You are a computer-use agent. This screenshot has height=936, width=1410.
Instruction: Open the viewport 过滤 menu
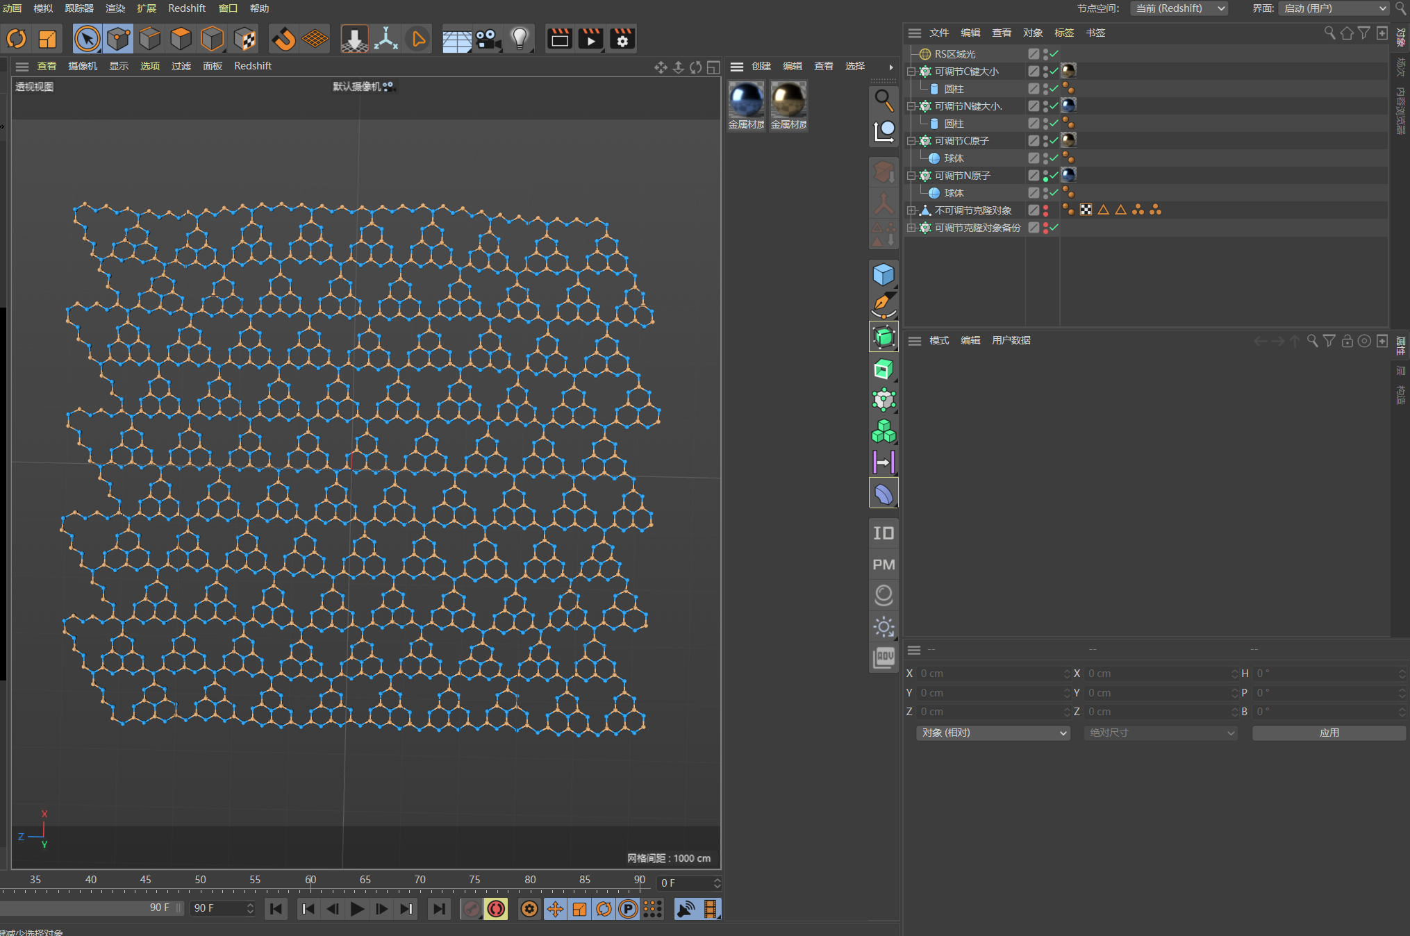click(x=181, y=66)
